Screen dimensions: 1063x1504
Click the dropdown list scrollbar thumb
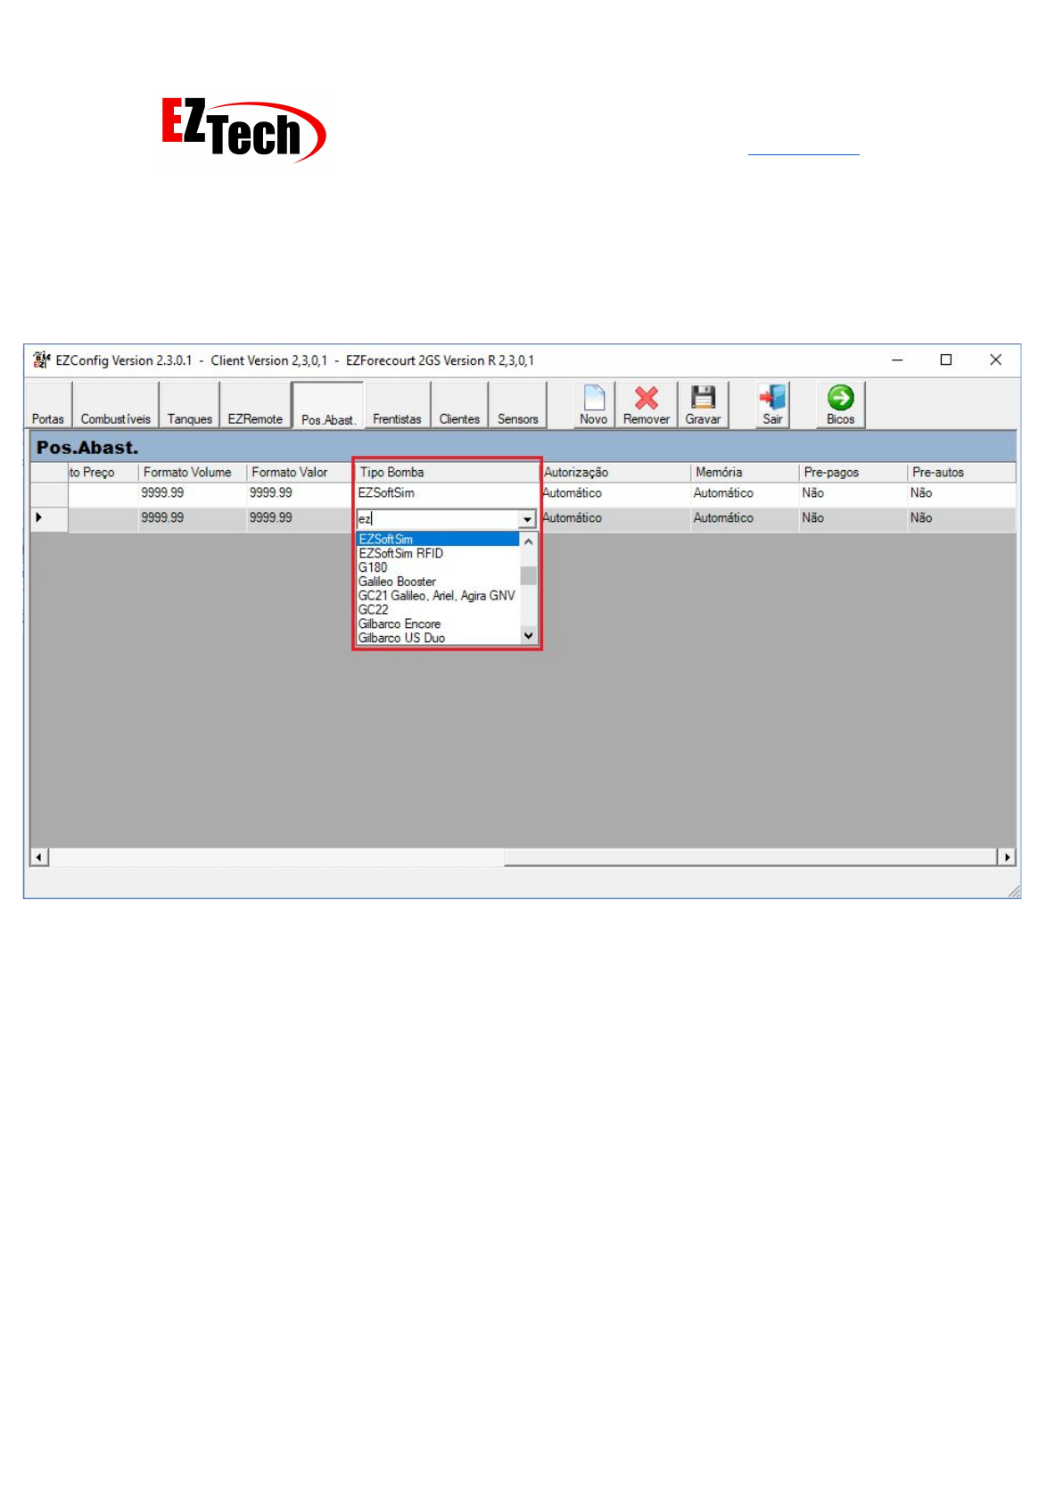(528, 575)
